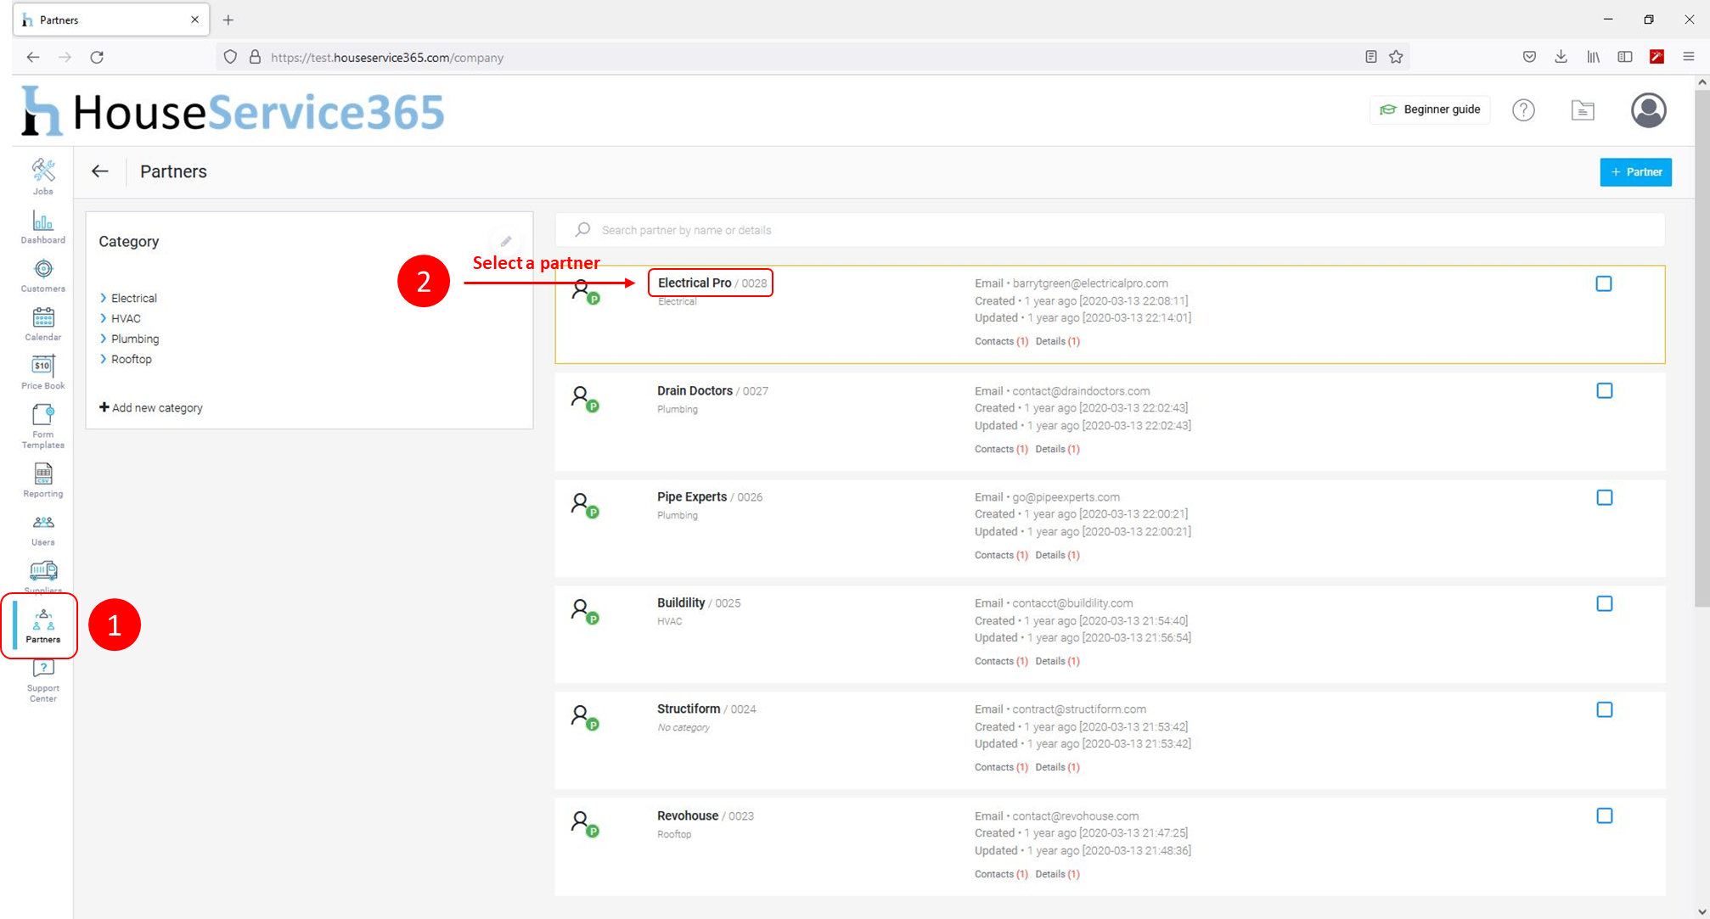Click the page vertical scrollbar thumb

pyautogui.click(x=1702, y=348)
